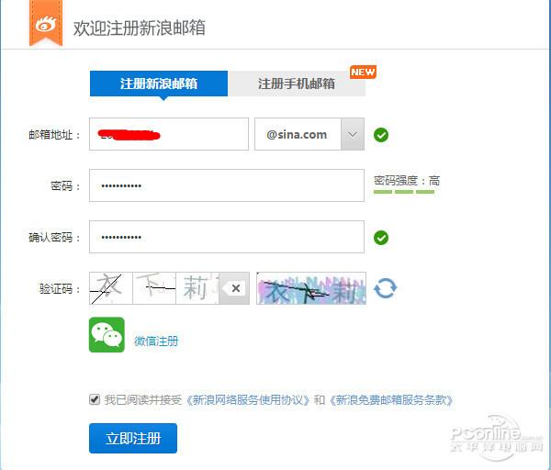The height and width of the screenshot is (470, 551).
Task: Open 新浪免费邮箱服务条款 link
Action: (391, 399)
